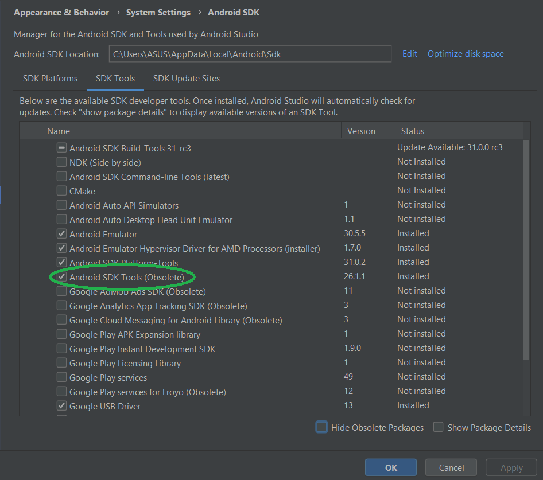Click Optimize disk space link
The height and width of the screenshot is (480, 543).
[466, 54]
